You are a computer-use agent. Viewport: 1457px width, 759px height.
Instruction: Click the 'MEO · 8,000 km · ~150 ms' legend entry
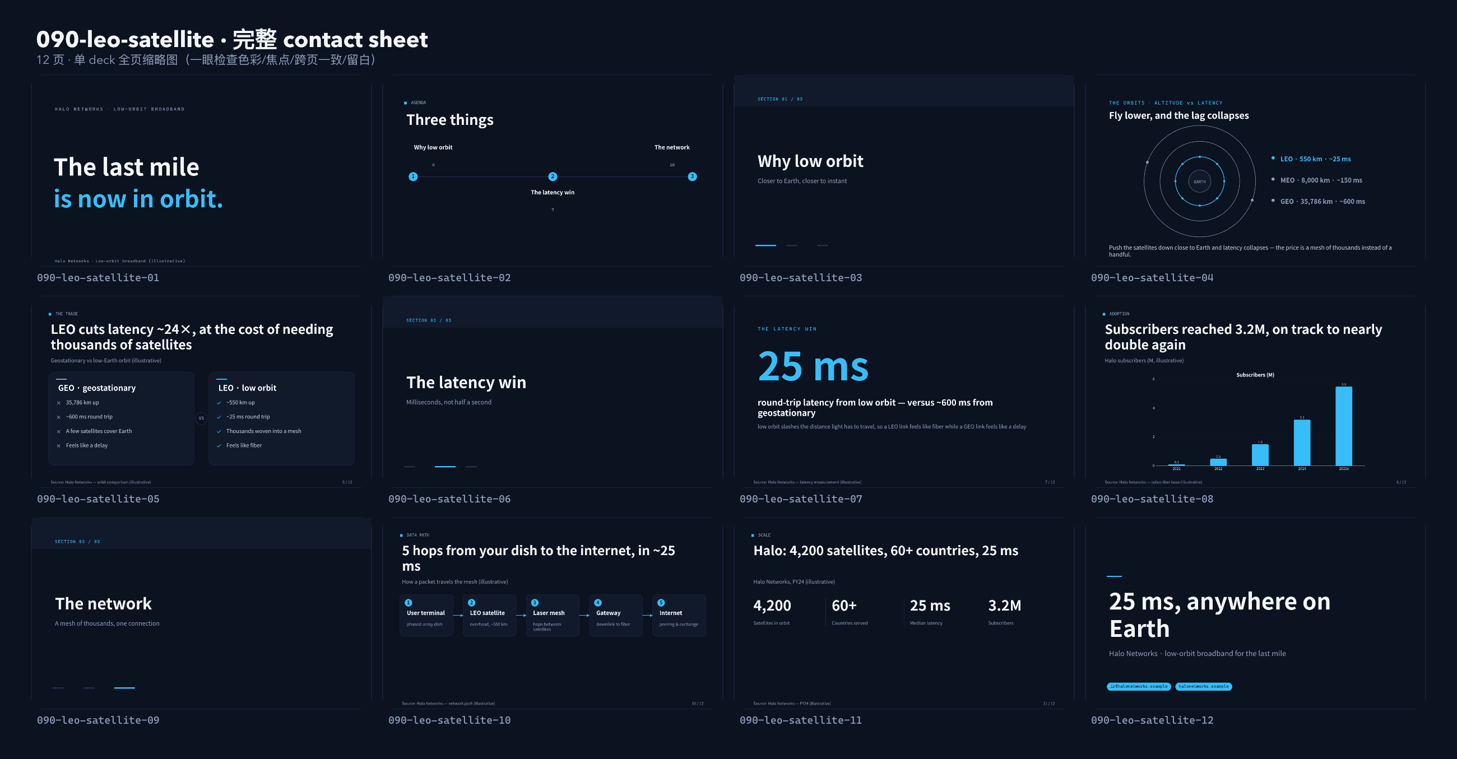pos(1321,180)
